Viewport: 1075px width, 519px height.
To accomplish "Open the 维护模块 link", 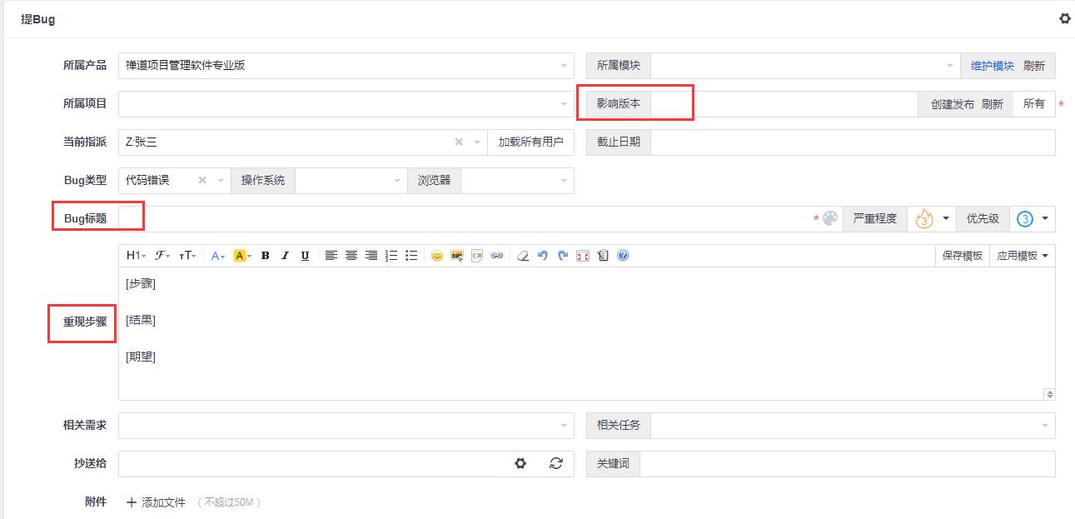I will [x=993, y=66].
